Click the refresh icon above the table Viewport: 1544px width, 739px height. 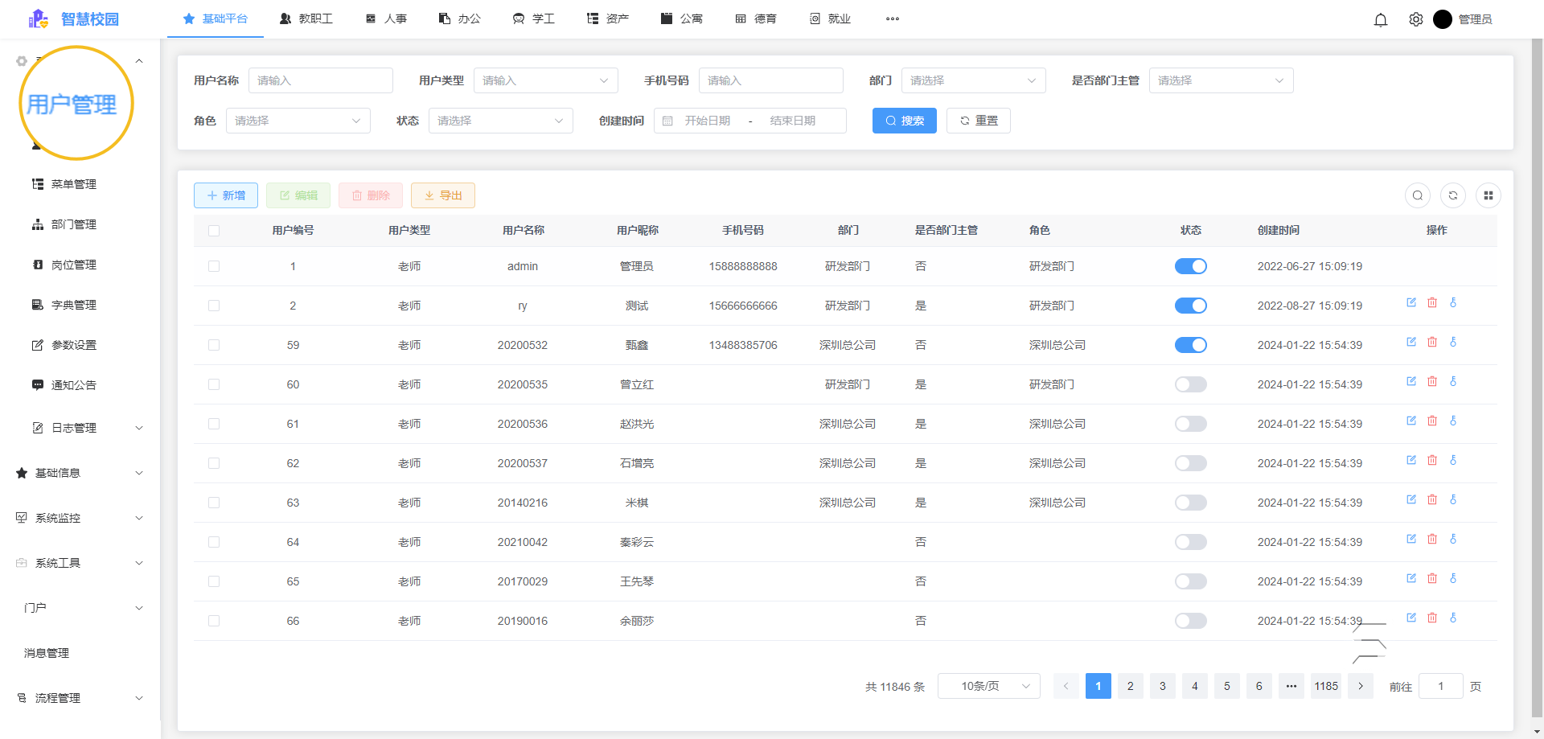tap(1453, 195)
